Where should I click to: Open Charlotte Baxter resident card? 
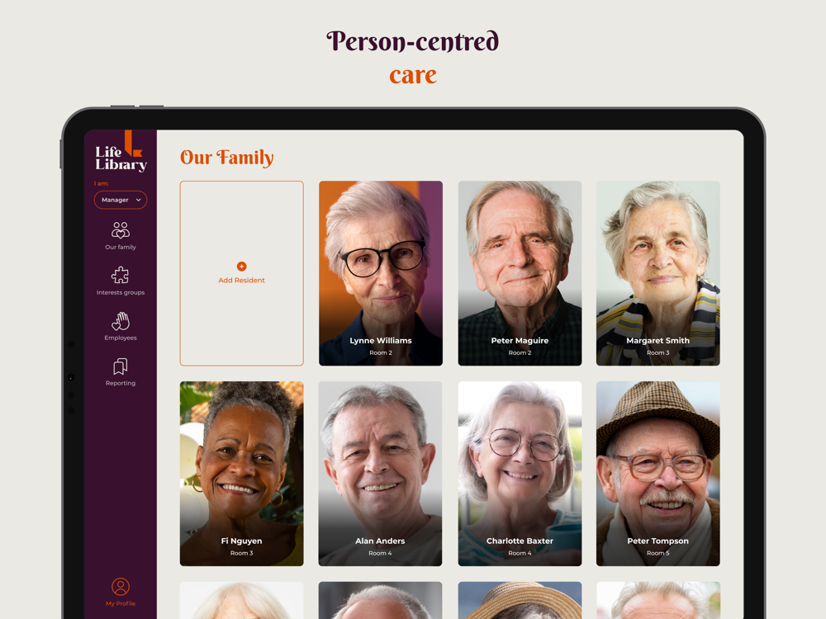[x=520, y=474]
